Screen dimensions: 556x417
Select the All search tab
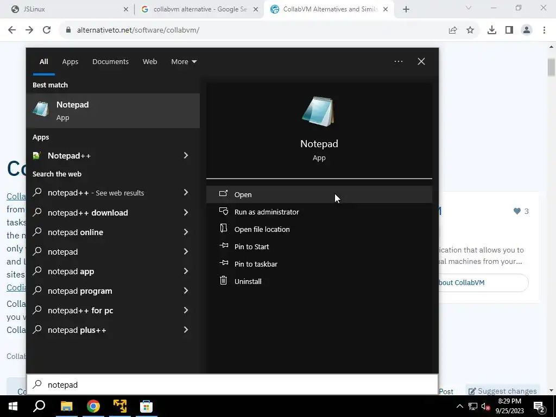coord(43,62)
